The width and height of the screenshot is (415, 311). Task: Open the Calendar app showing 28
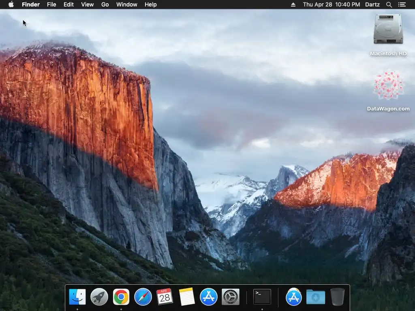pos(165,296)
